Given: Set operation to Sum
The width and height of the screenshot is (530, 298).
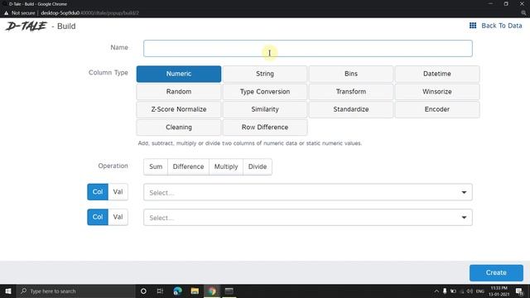Looking at the screenshot, I should (156, 166).
